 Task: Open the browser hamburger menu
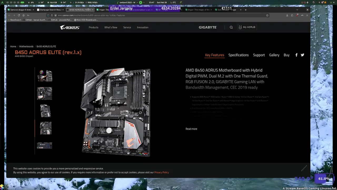click(307, 15)
